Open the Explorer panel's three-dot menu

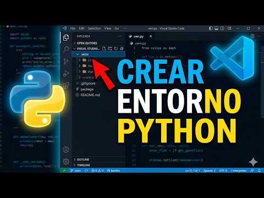coord(120,36)
